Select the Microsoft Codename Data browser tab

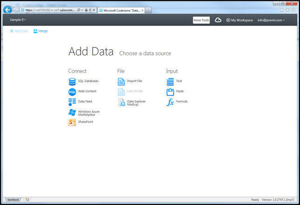[121, 11]
